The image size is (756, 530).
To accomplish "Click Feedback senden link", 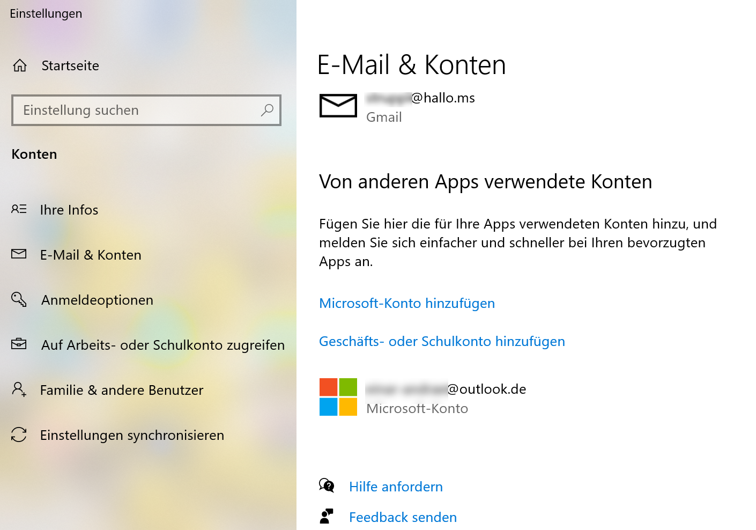I will pyautogui.click(x=403, y=517).
